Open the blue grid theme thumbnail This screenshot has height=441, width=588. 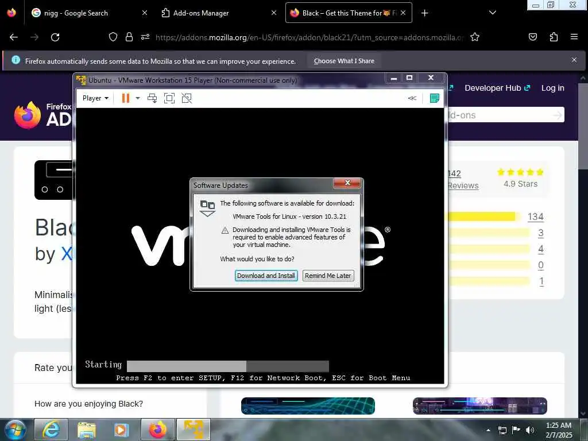coord(308,406)
